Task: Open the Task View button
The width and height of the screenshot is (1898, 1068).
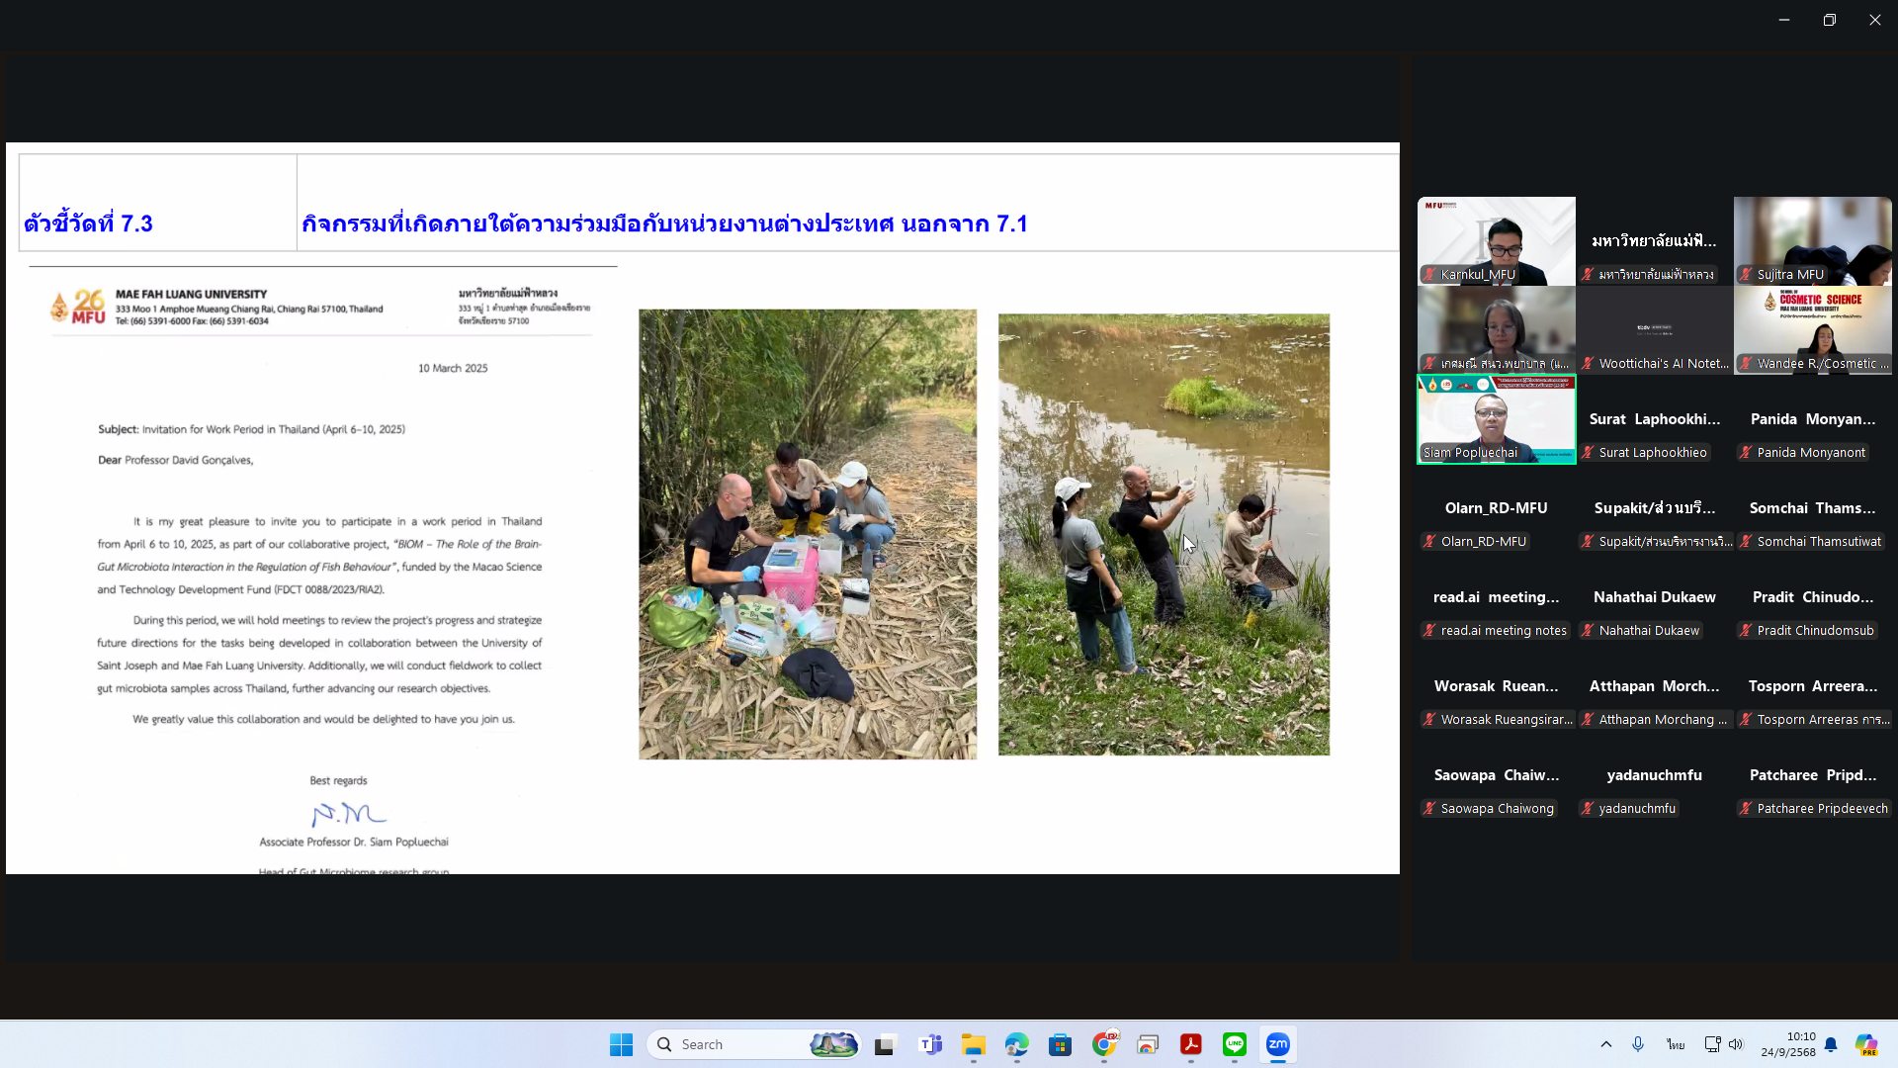Action: (884, 1044)
